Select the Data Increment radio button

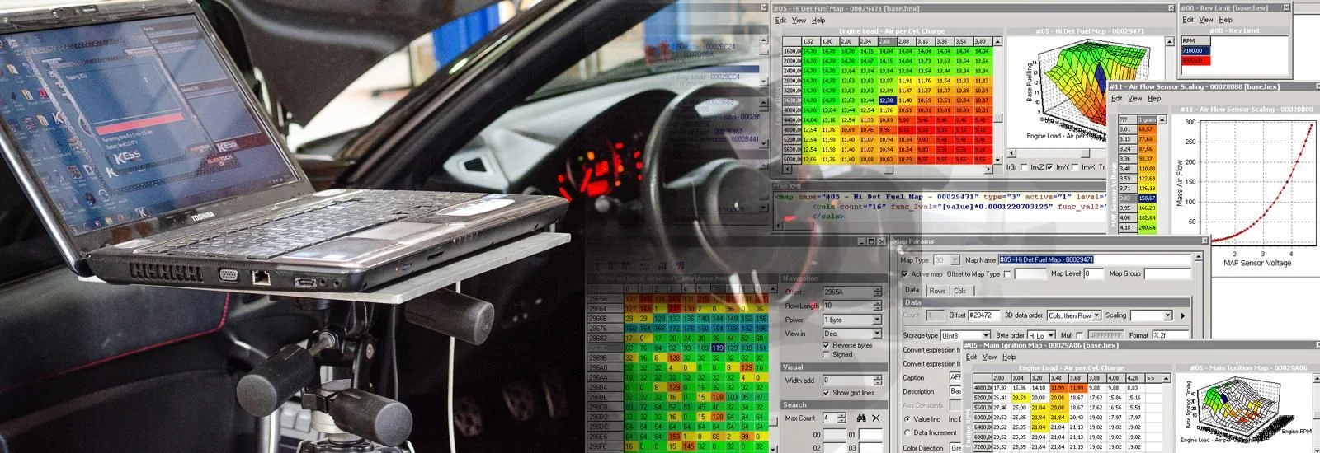point(907,432)
